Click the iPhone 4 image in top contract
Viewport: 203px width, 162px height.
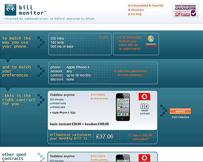pos(123,107)
